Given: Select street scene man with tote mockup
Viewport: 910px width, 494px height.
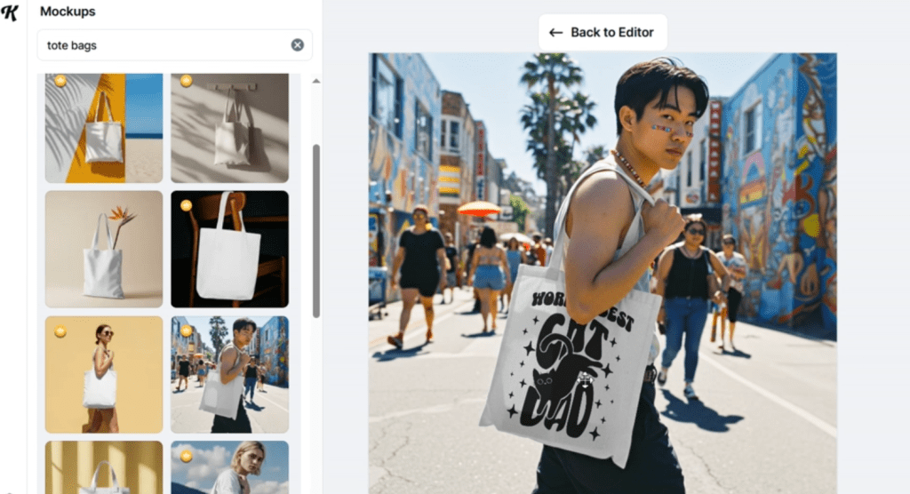Looking at the screenshot, I should coord(229,374).
